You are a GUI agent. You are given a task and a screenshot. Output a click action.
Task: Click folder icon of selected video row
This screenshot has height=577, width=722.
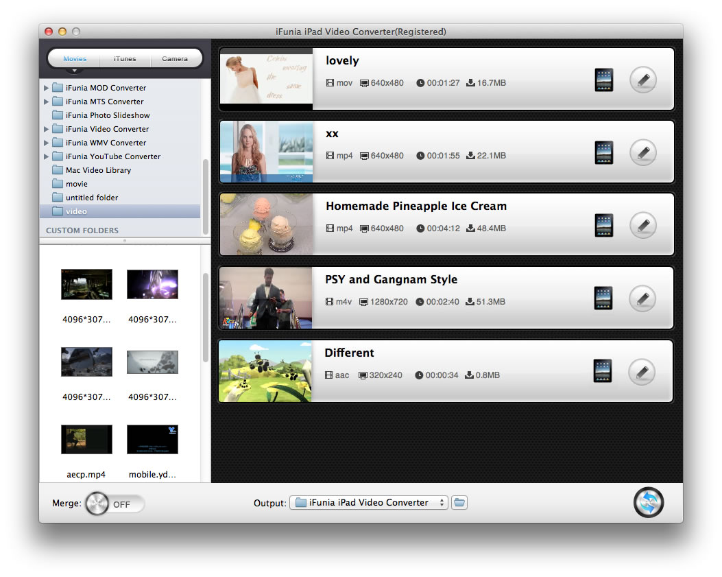58,211
